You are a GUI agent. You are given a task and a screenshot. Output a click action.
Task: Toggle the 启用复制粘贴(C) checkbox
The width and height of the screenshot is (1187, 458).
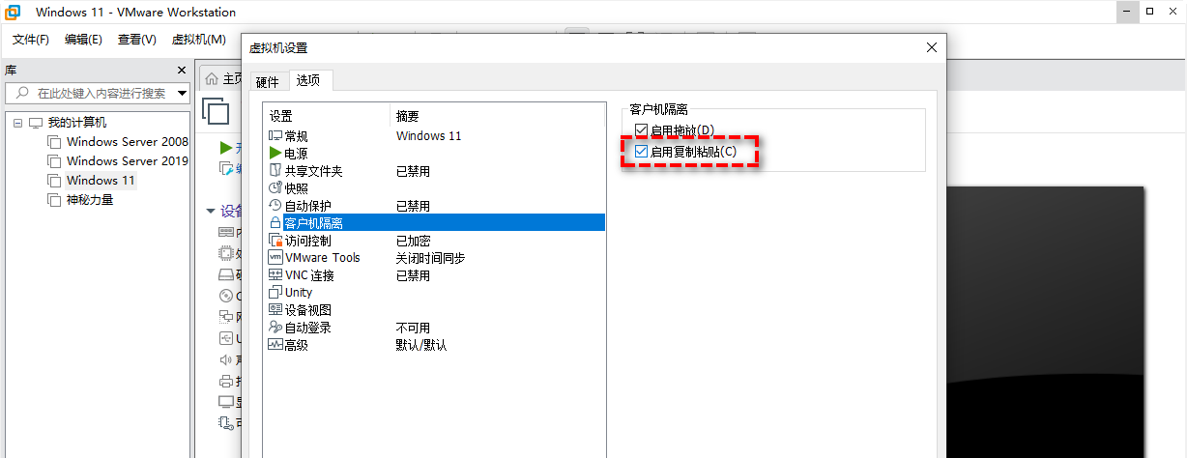pyautogui.click(x=641, y=152)
